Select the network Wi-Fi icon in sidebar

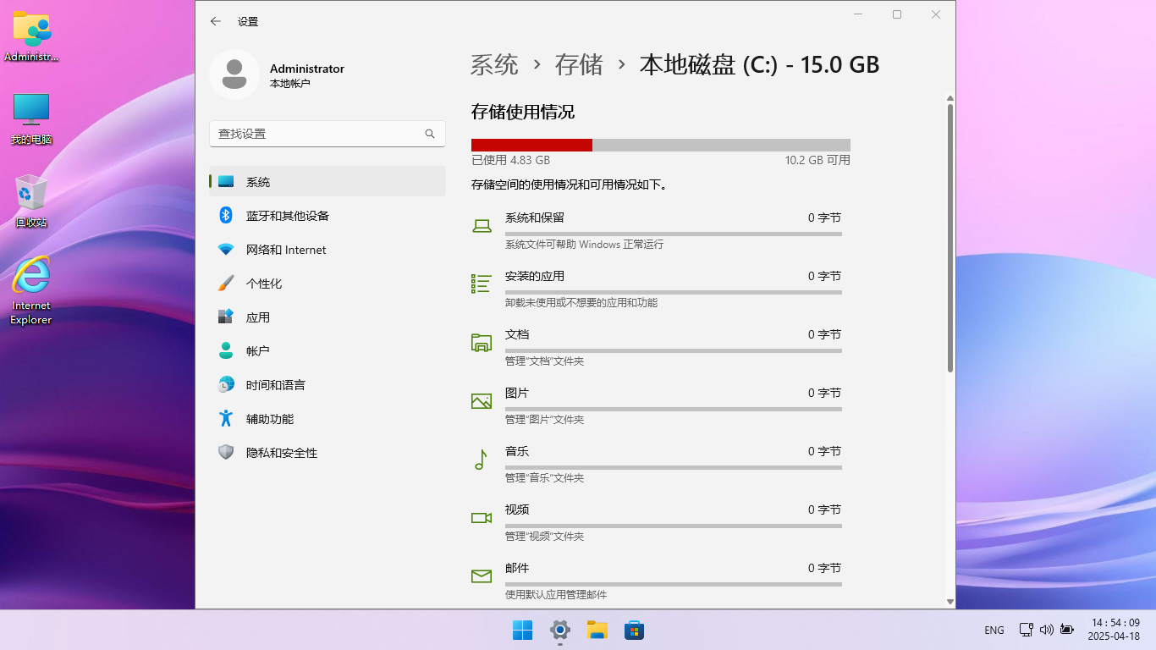coord(226,250)
